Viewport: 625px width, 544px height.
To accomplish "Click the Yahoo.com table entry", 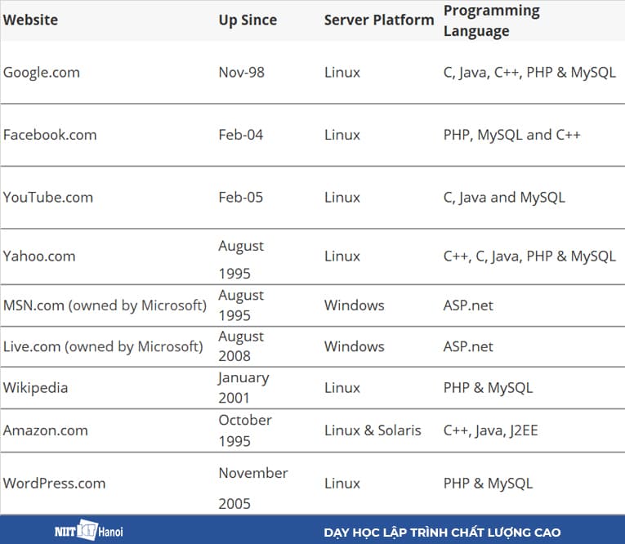I will point(39,256).
